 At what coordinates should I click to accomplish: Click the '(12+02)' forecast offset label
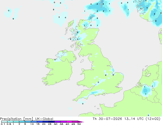click(153, 119)
